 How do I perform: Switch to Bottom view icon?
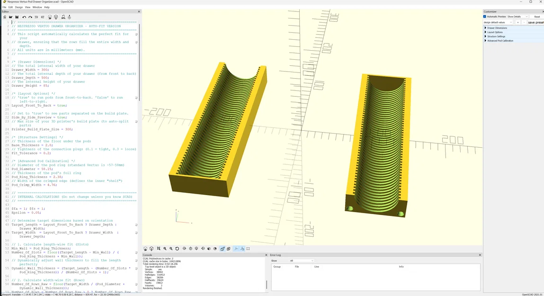196,249
